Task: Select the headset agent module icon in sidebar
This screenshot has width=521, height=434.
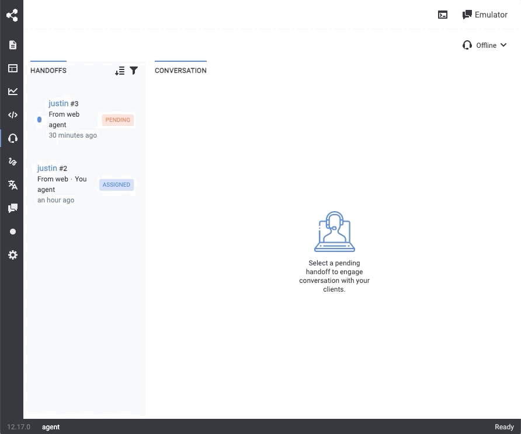Action: pos(12,138)
